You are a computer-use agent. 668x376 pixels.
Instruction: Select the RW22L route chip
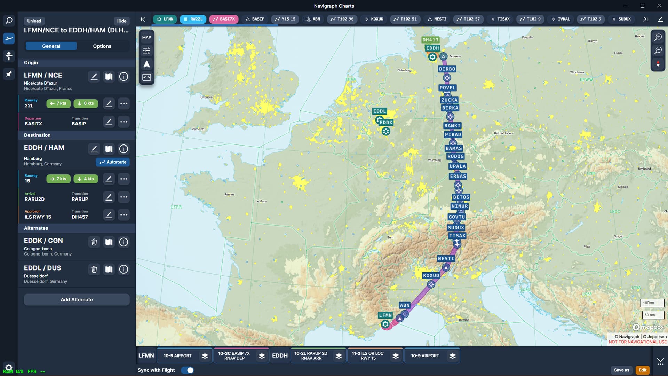click(193, 19)
